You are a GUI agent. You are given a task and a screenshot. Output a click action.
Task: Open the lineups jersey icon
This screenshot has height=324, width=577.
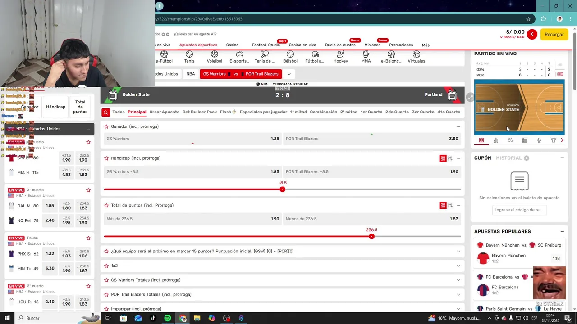[x=554, y=140]
